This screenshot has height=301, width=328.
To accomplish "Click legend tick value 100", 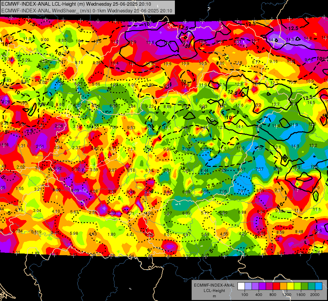I will pos(245,295).
